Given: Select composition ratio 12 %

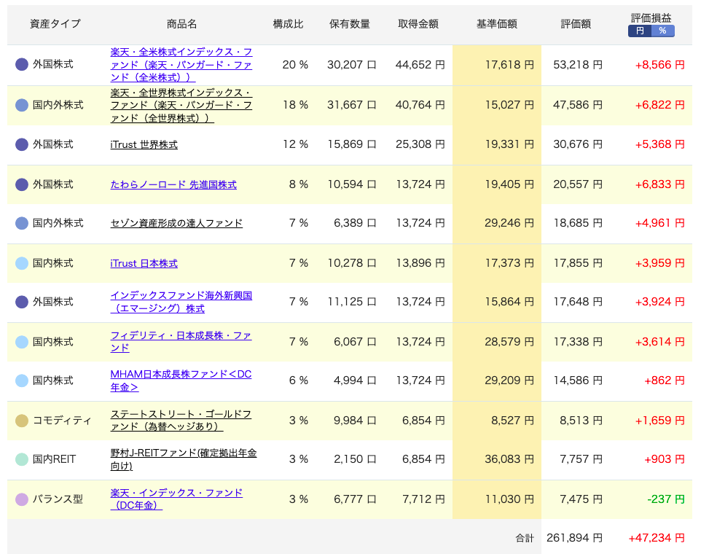Looking at the screenshot, I should pyautogui.click(x=295, y=145).
